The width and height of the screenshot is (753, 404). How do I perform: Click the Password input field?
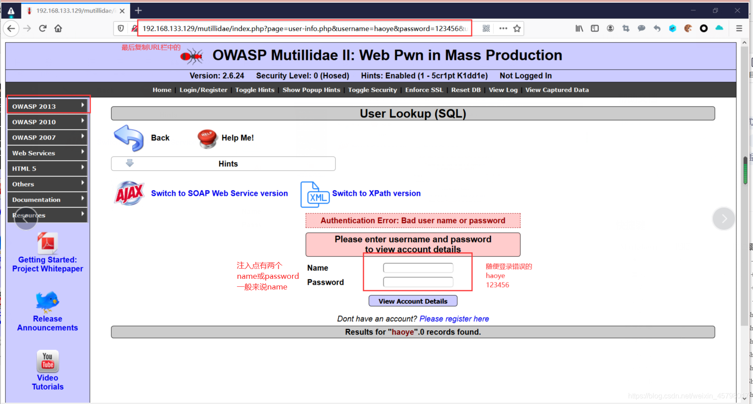[x=418, y=282]
